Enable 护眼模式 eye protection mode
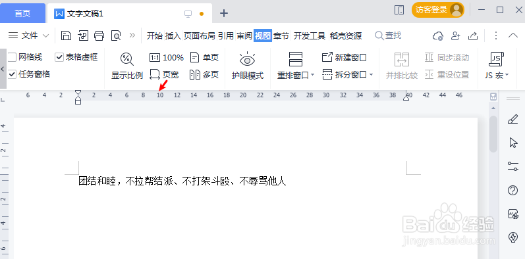The width and height of the screenshot is (525, 259). [248, 66]
